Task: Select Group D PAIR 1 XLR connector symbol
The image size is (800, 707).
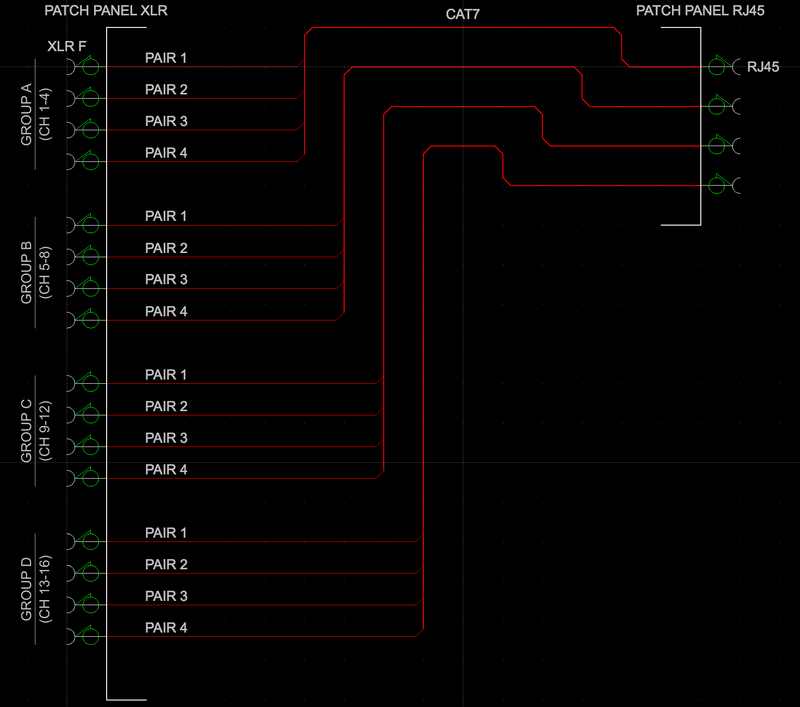Action: [x=83, y=540]
